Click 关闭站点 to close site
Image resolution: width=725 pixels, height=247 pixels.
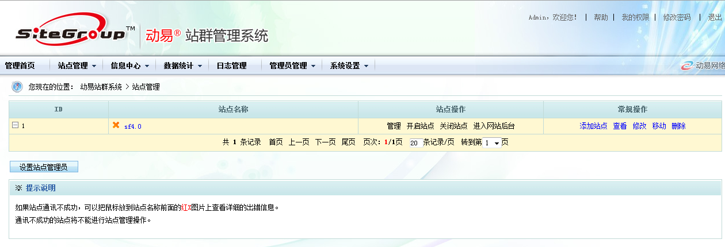(x=453, y=126)
